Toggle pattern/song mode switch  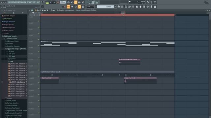coord(47,2)
